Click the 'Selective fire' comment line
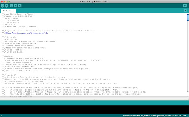189x117 pixels. point(34,77)
